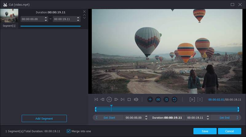The height and width of the screenshot is (137, 246).
Task: Click the playhead marker on the timeline
Action: coord(111,106)
